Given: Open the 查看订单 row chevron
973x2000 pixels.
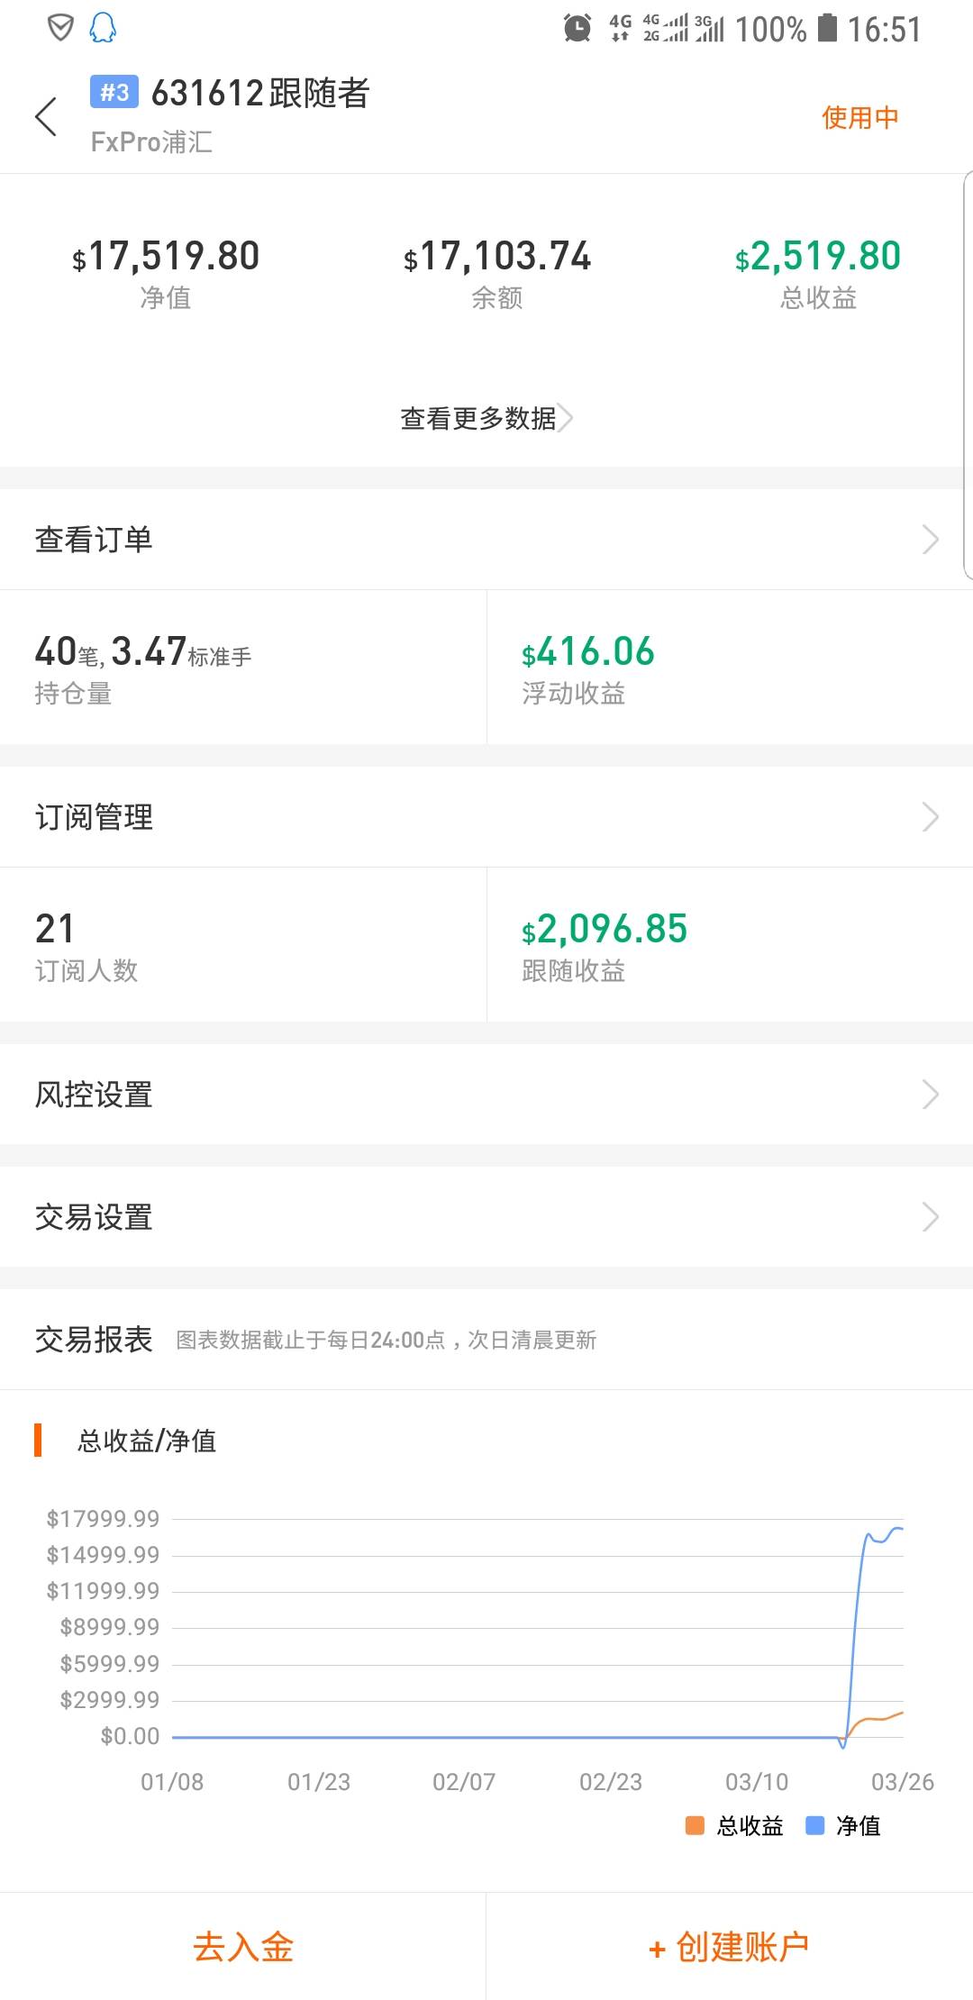Looking at the screenshot, I should [x=931, y=540].
